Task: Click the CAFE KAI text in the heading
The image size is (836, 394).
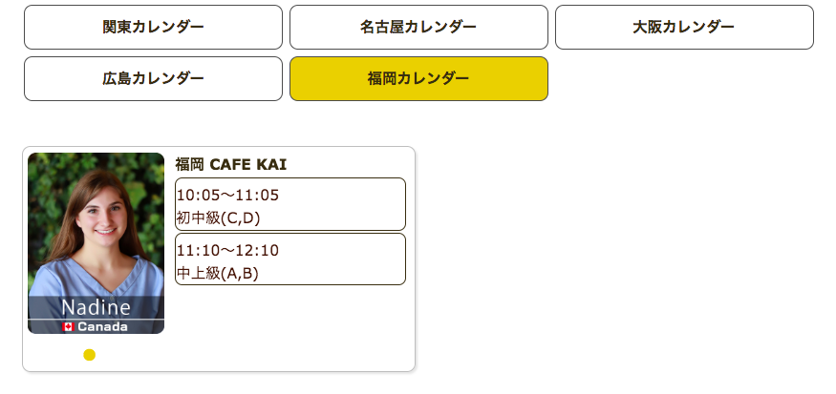Action: (x=248, y=164)
